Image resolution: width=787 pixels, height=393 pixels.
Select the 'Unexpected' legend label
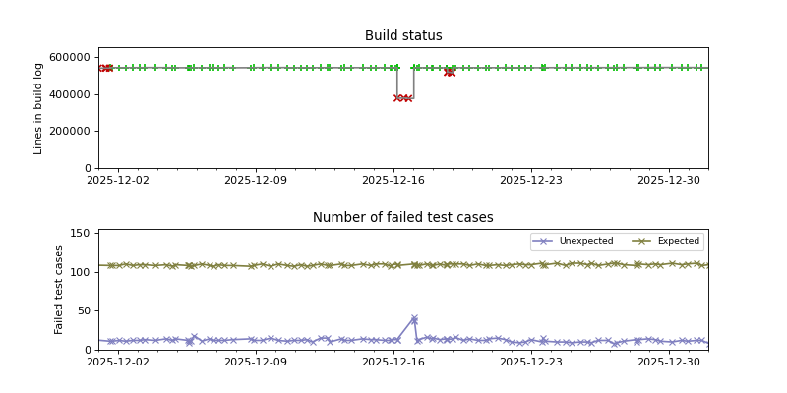585,241
